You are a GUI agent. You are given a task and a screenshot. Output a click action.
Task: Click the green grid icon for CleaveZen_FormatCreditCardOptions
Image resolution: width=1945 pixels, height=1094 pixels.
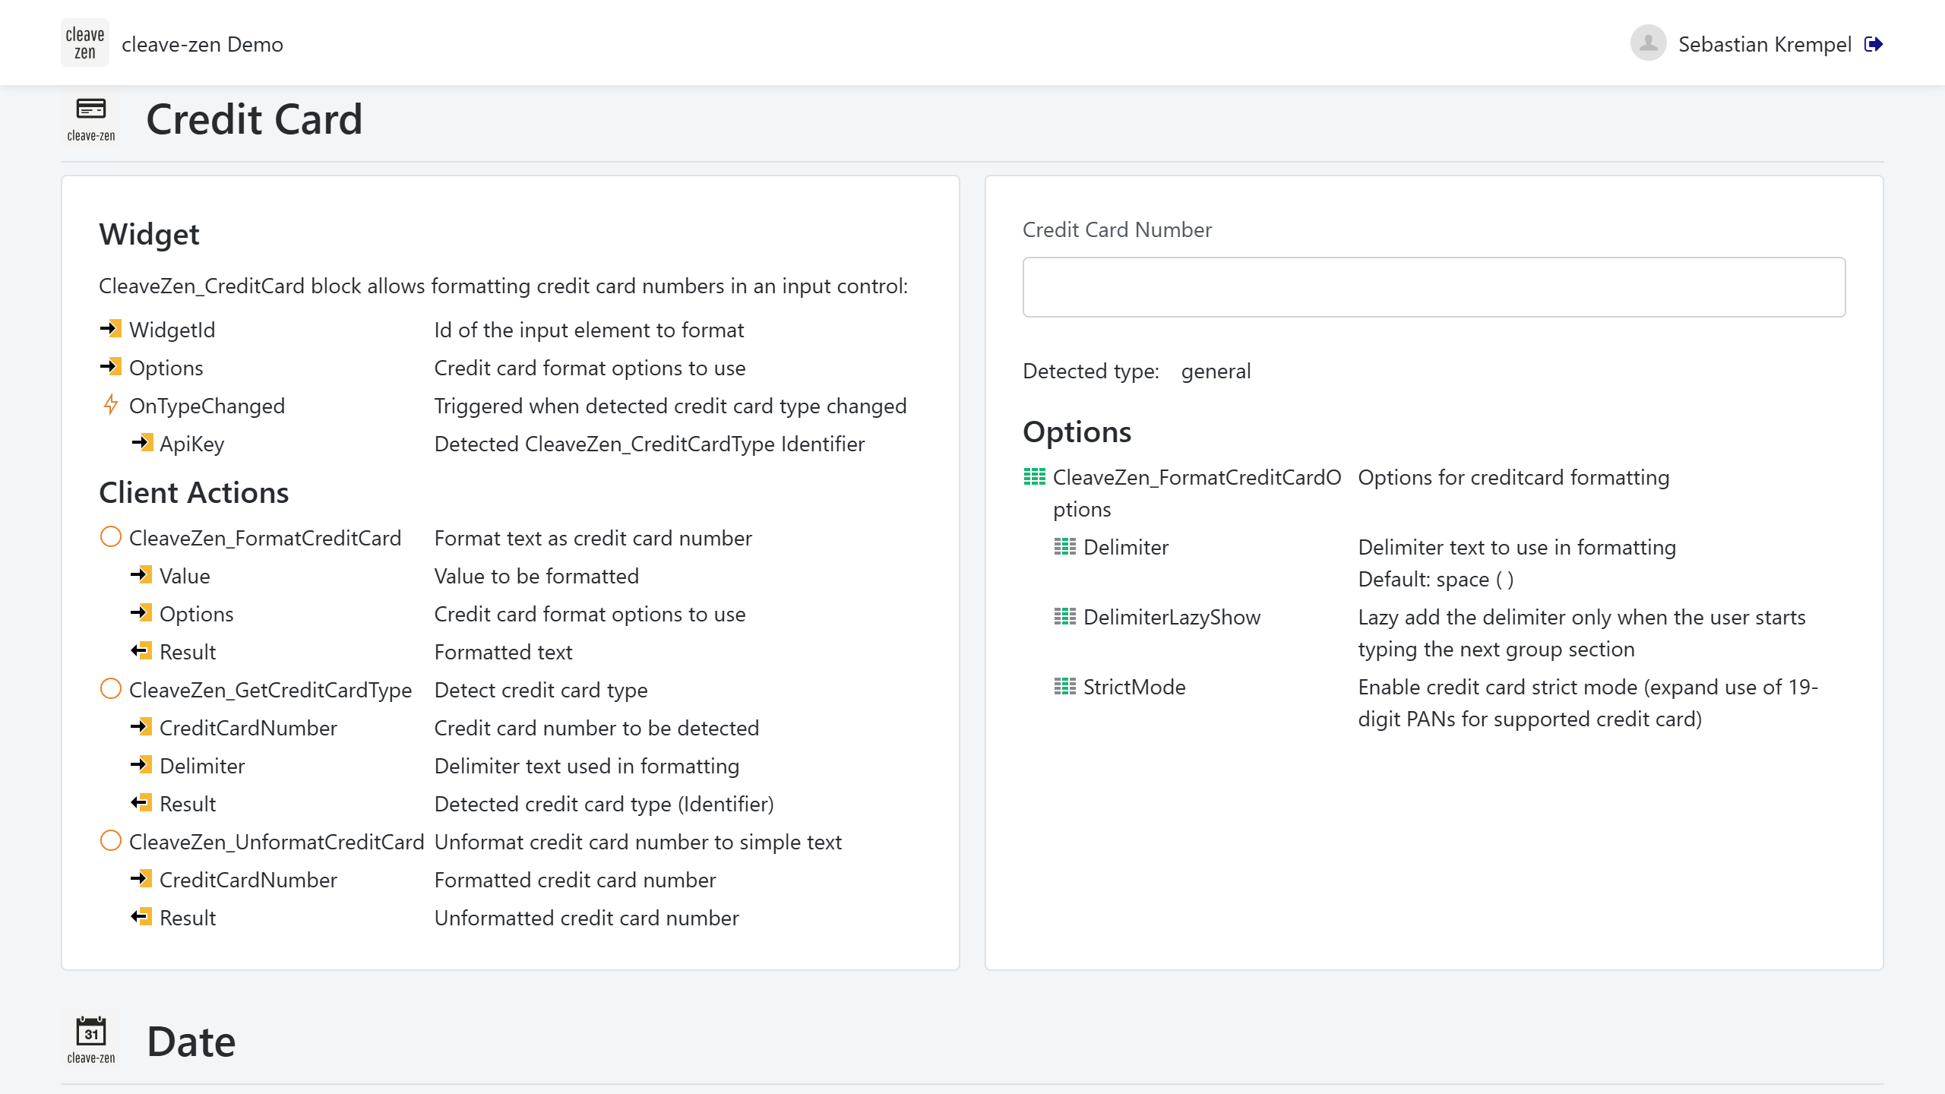(1035, 477)
